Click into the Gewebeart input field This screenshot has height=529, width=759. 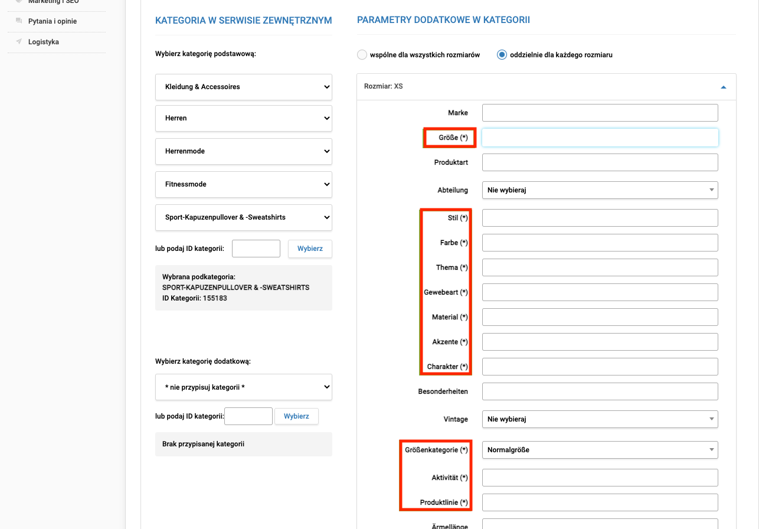point(600,292)
